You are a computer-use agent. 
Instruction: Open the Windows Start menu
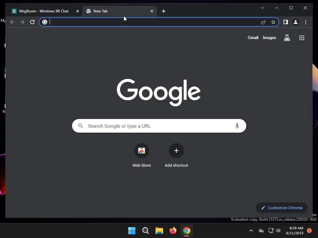pyautogui.click(x=132, y=231)
